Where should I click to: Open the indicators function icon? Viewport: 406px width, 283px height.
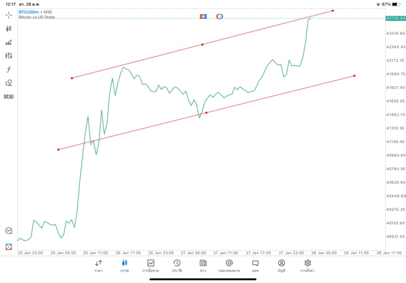pyautogui.click(x=9, y=70)
